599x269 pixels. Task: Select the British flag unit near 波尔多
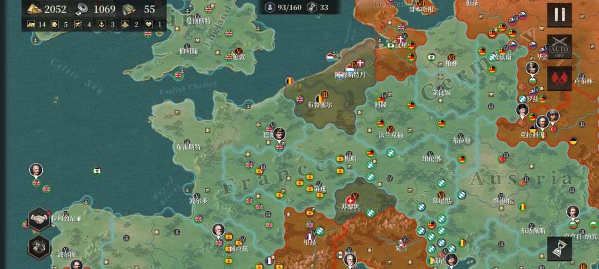pyautogui.click(x=198, y=219)
